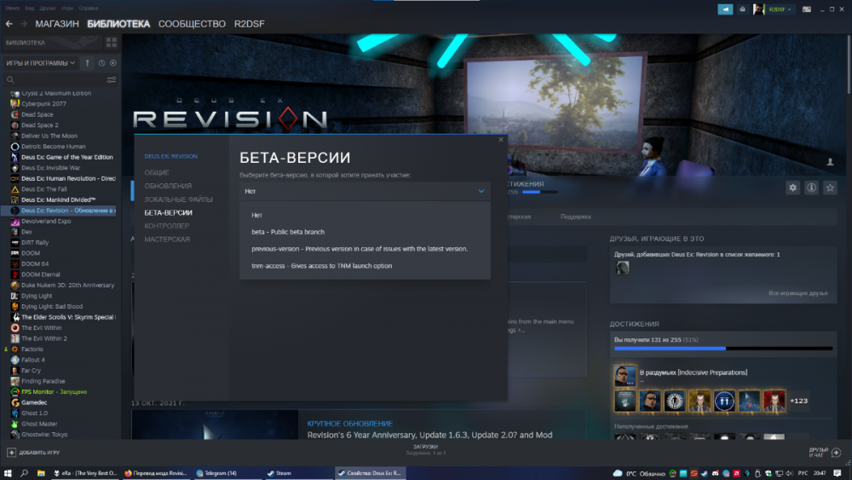
Task: Click the recent activity clock filter icon
Action: pos(101,63)
